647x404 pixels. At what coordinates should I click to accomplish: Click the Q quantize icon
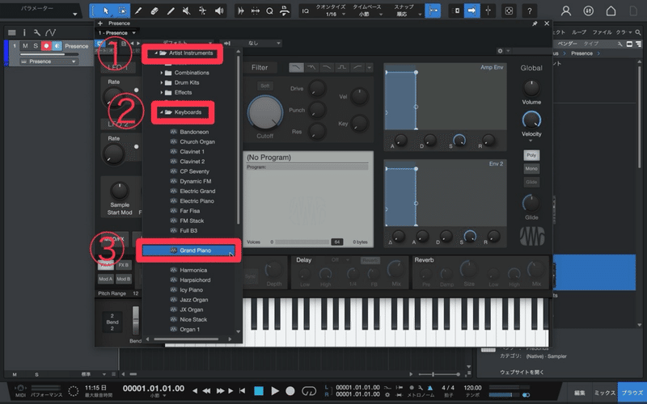click(x=269, y=11)
